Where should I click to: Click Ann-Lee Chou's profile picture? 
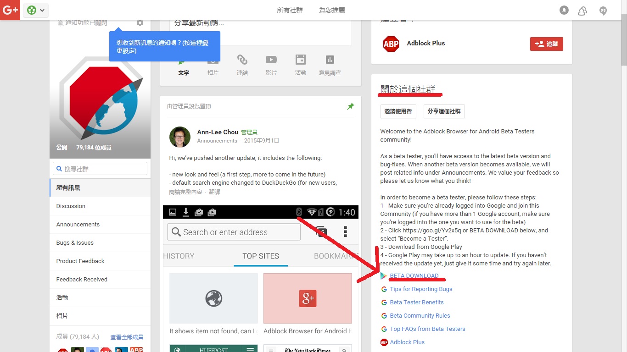point(180,137)
